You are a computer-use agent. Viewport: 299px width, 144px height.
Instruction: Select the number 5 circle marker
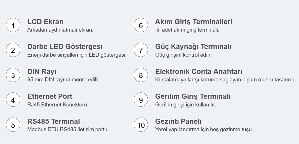coord(13,125)
